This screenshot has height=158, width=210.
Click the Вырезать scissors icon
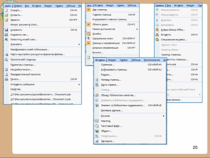click(158, 20)
